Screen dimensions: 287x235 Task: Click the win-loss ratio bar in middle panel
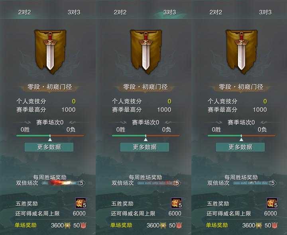point(146,136)
